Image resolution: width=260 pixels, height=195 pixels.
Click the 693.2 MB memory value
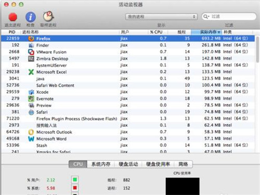point(211,39)
